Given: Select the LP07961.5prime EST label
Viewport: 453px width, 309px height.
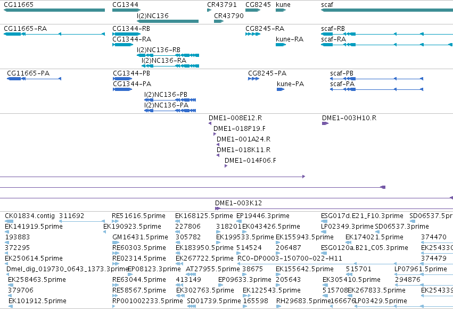Looking at the screenshot, I should [421, 269].
